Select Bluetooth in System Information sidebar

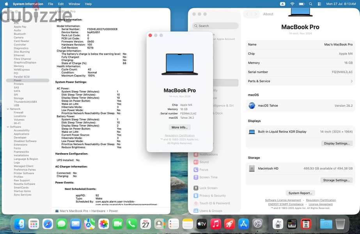click(20, 34)
